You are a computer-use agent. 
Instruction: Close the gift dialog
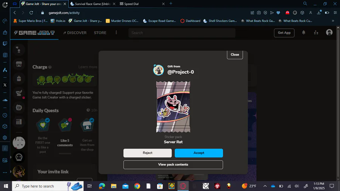235,55
